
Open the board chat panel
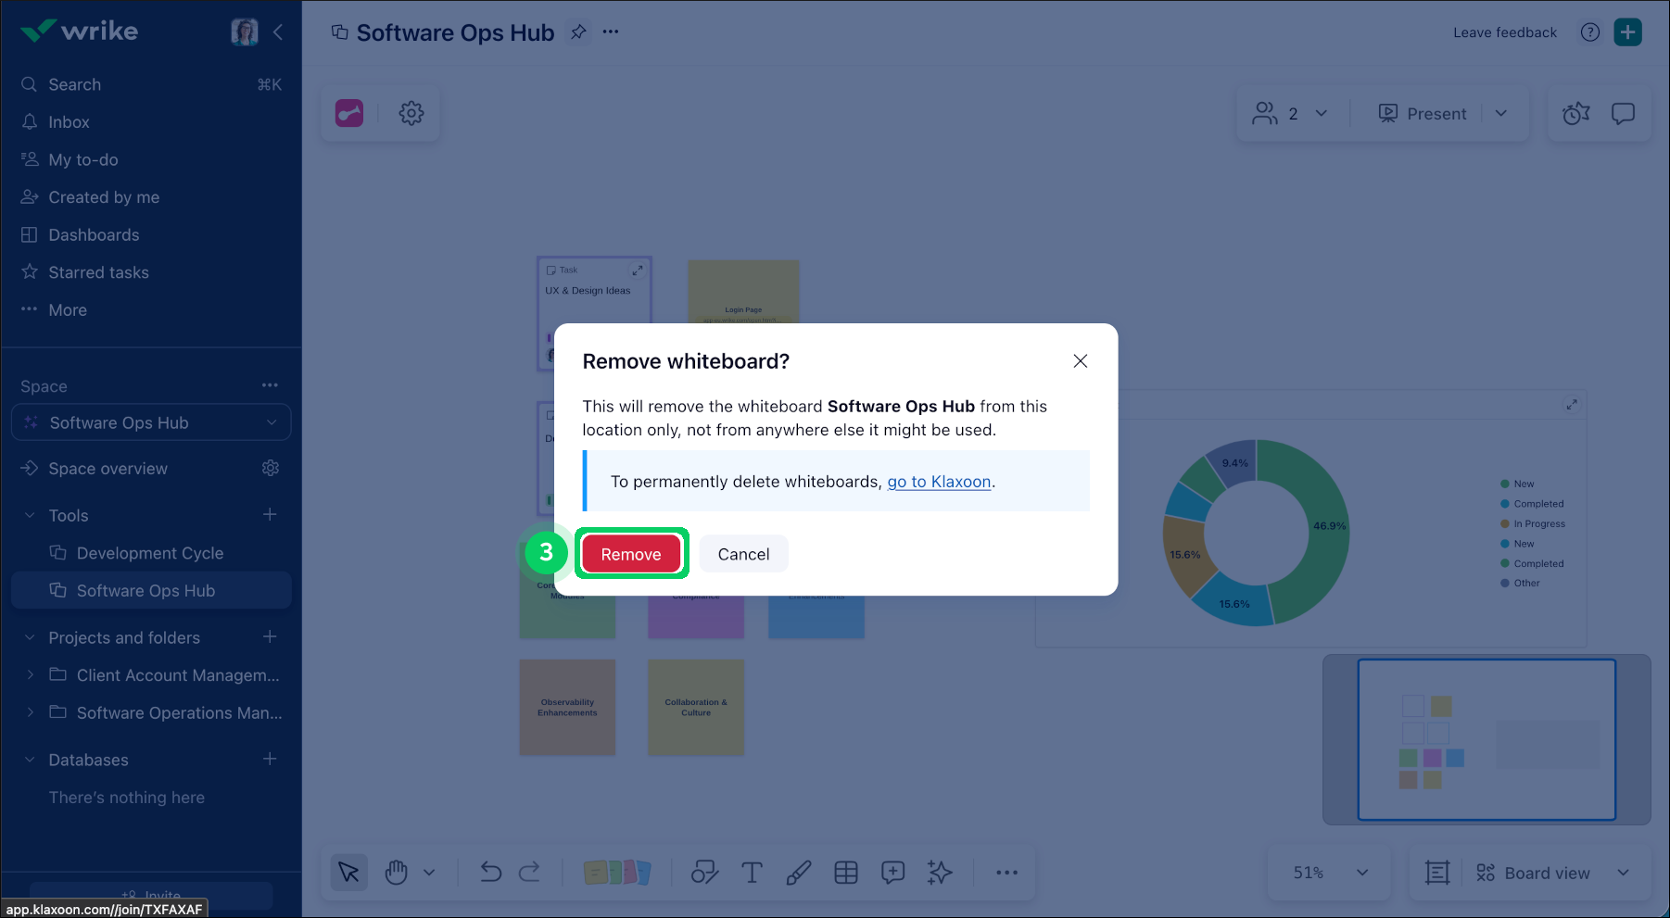click(1624, 113)
